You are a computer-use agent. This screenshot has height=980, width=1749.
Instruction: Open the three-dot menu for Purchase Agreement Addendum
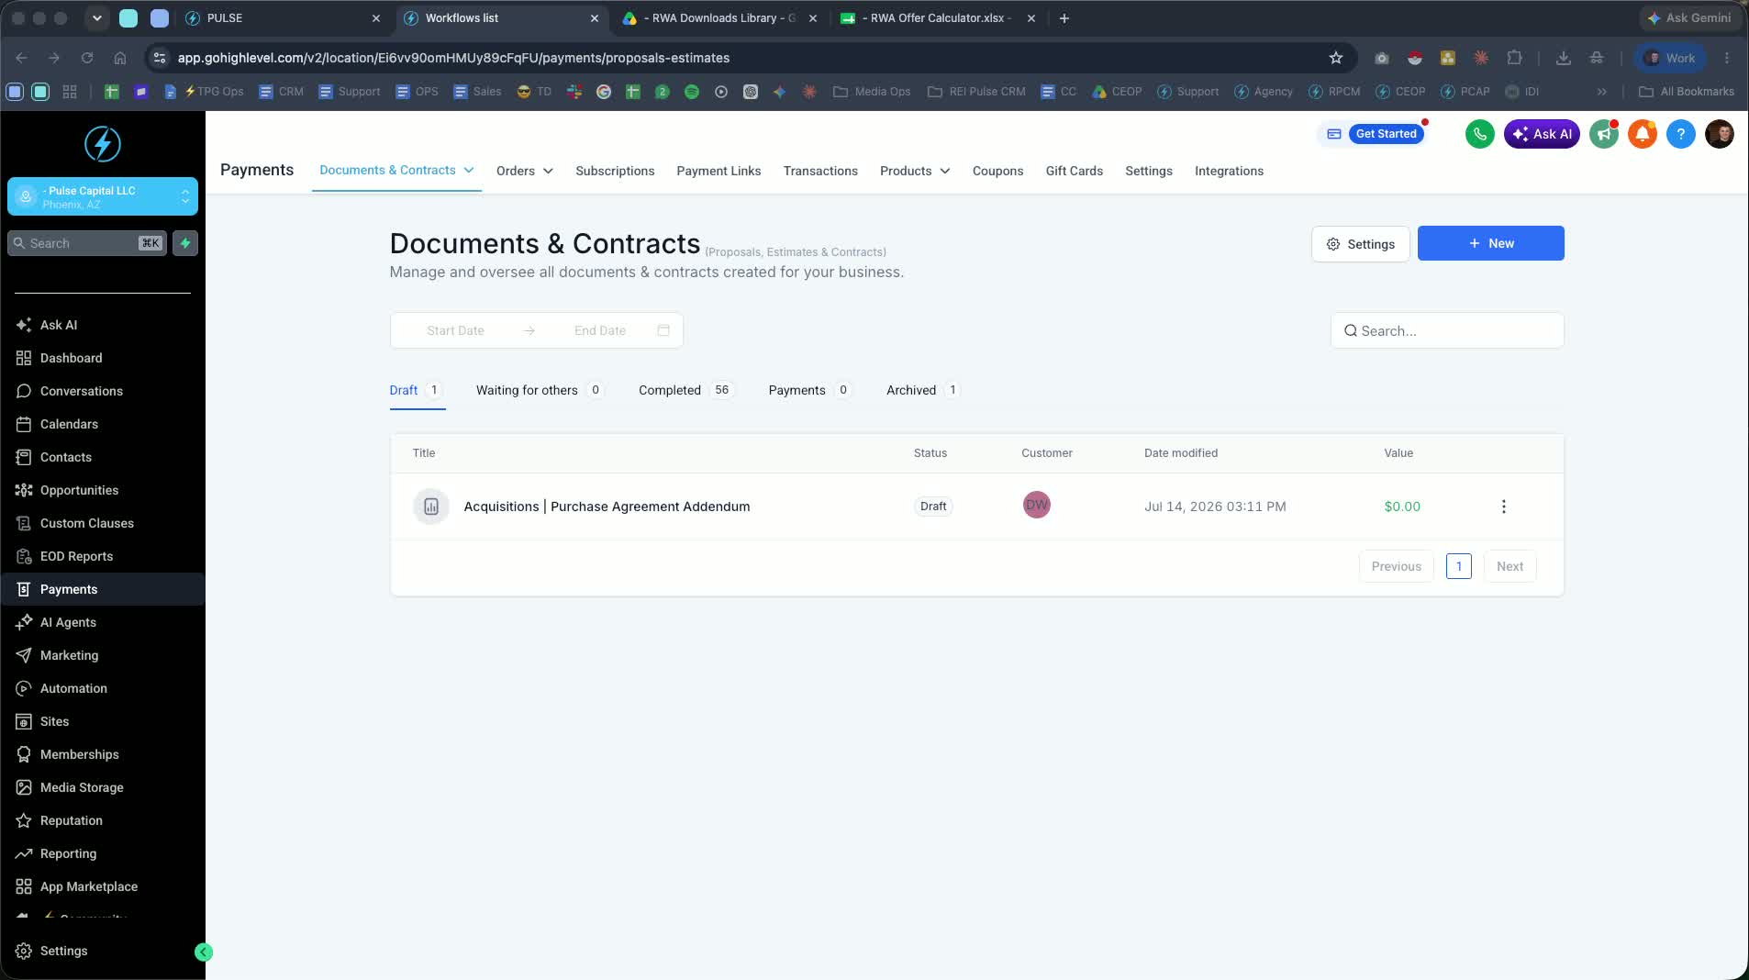tap(1503, 507)
